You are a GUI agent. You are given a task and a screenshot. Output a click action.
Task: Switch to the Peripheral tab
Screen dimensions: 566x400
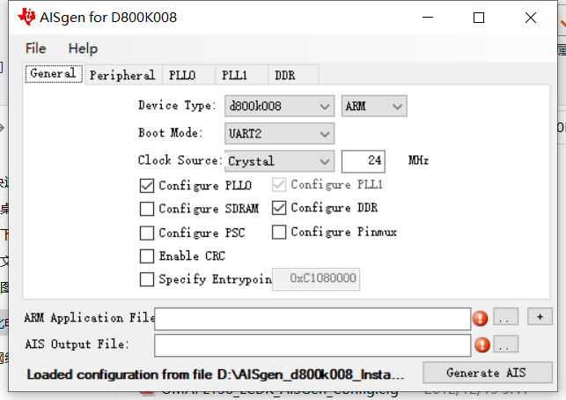pos(122,75)
